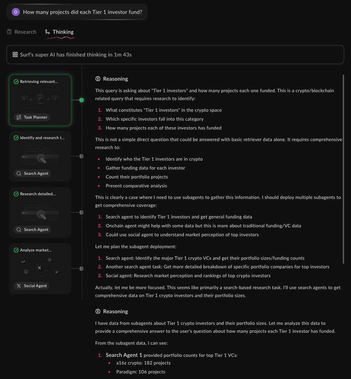Select the Thinking tab
Screen dimensions: 351x379
[59, 32]
